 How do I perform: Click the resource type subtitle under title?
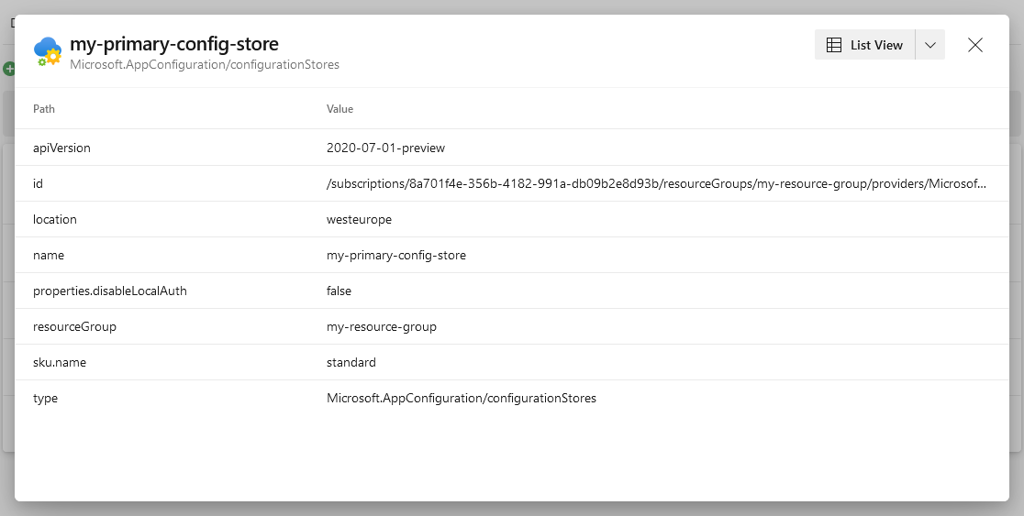(205, 64)
